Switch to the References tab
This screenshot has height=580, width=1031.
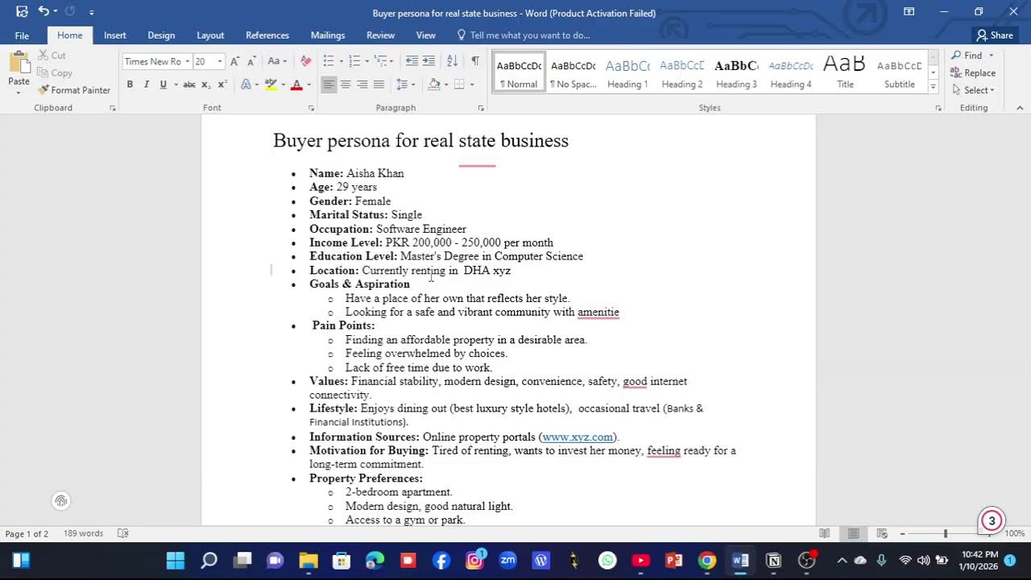[x=267, y=35]
